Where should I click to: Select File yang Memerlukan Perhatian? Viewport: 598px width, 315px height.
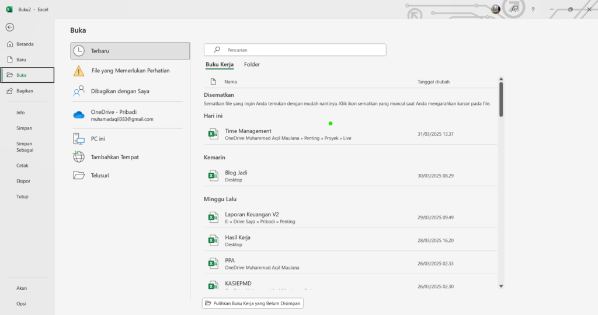(130, 71)
